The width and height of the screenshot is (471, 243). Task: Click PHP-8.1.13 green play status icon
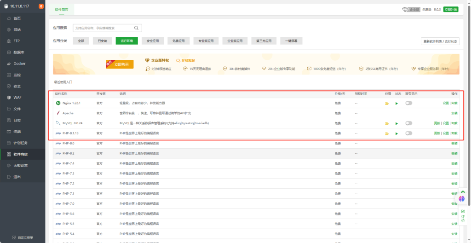tap(396, 133)
